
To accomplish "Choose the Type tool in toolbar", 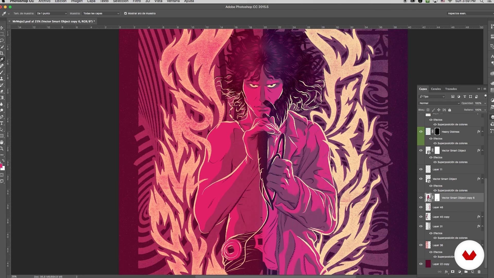I will point(2,123).
